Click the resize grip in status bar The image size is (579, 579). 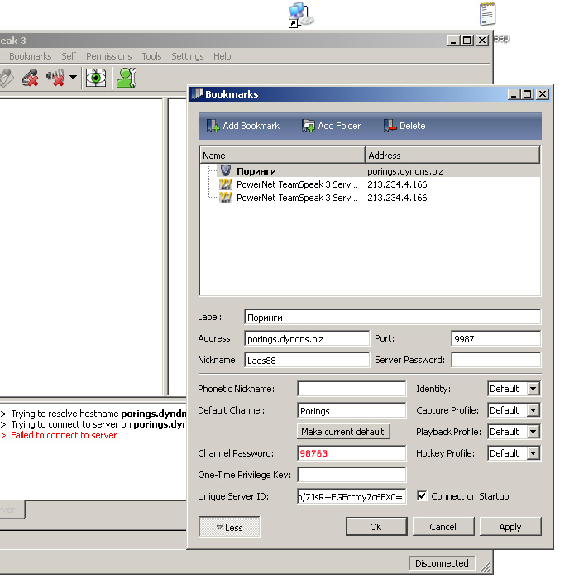(486, 567)
